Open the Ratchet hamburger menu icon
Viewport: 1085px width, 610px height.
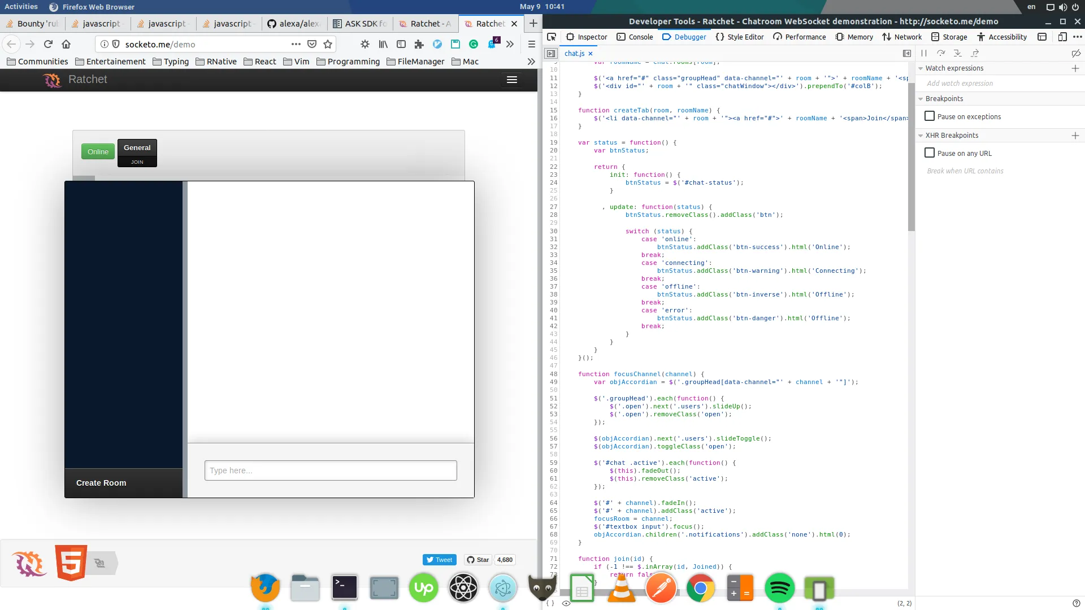512,80
